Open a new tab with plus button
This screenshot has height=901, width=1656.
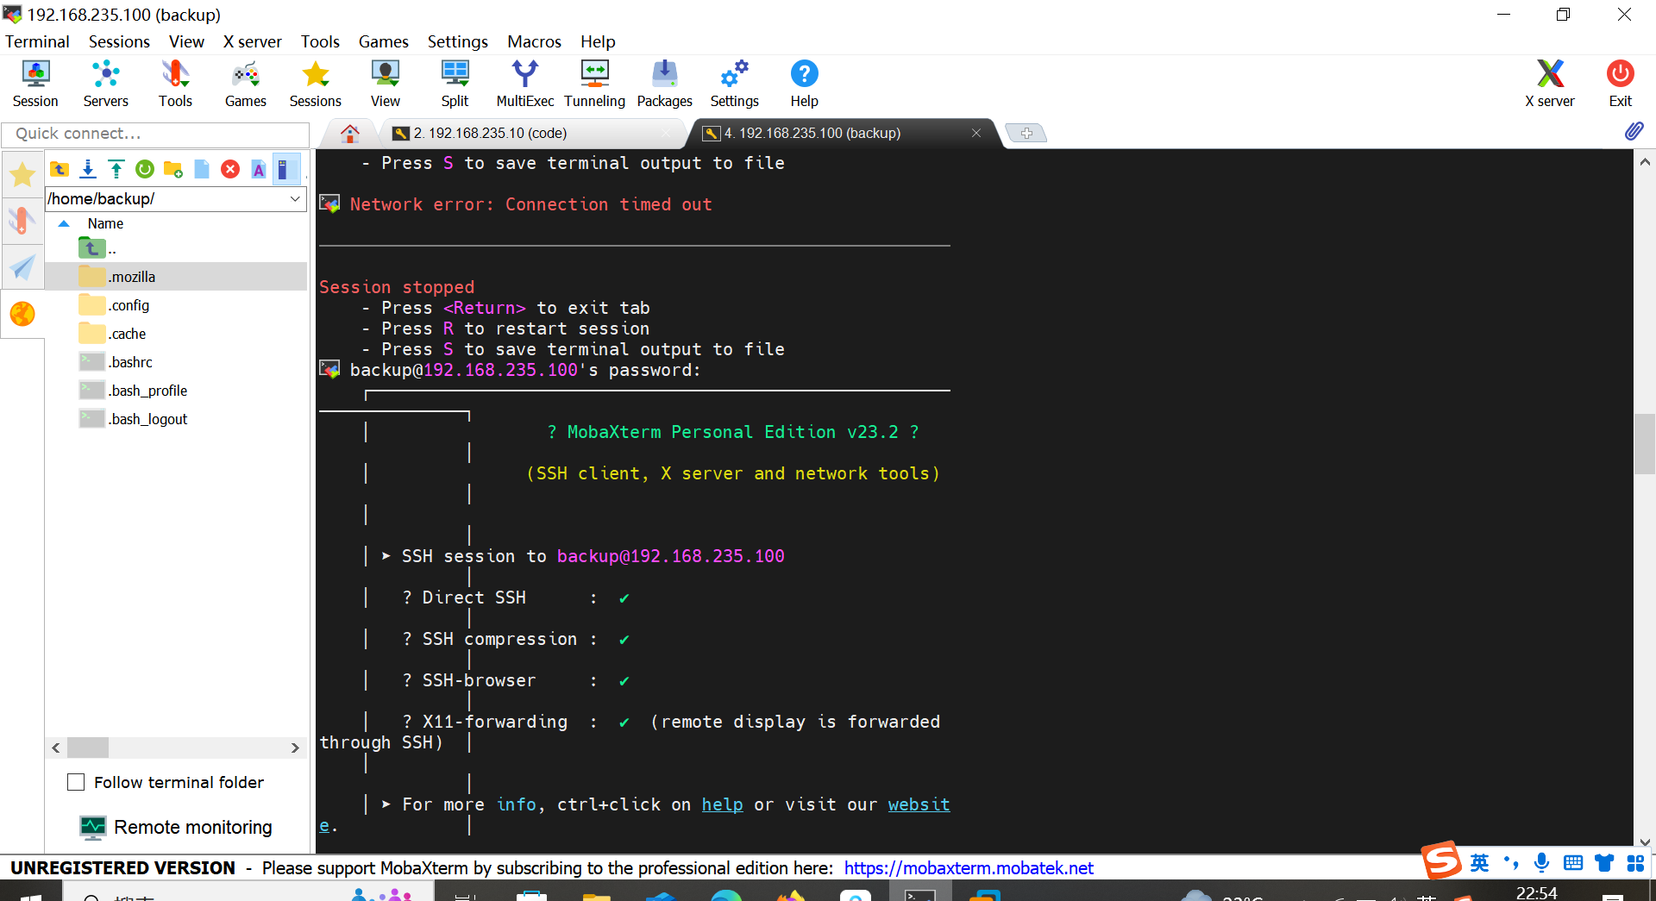coord(1026,133)
